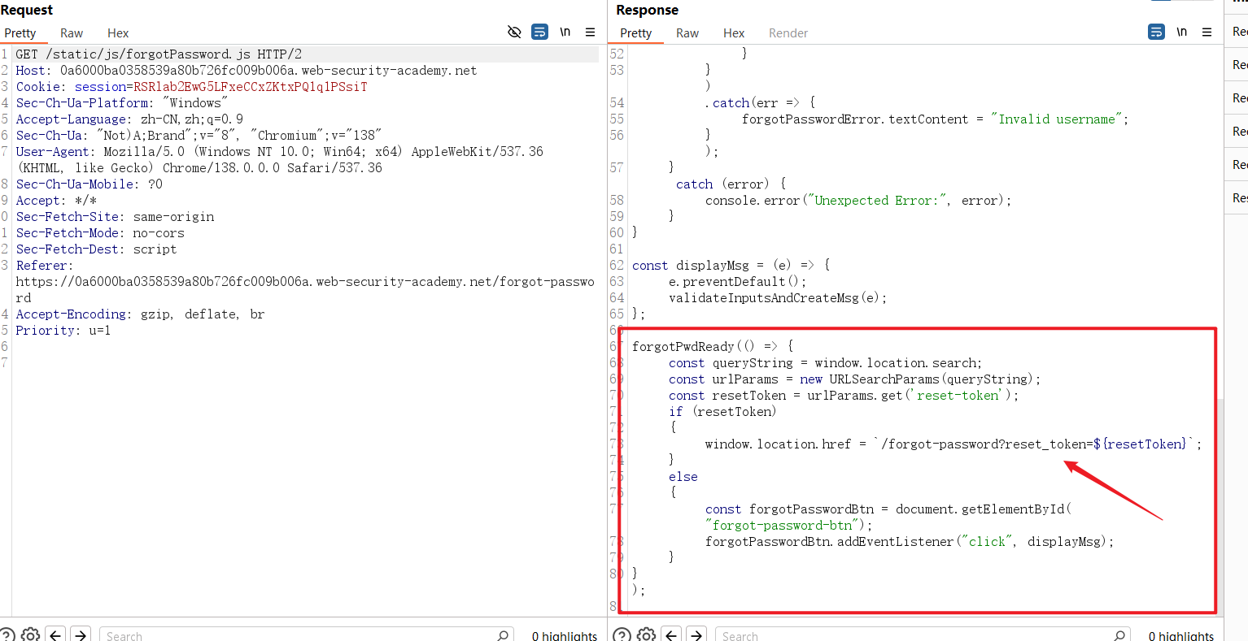Click the e.preventDefault() line
Viewport: 1248px width, 641px height.
coord(737,282)
